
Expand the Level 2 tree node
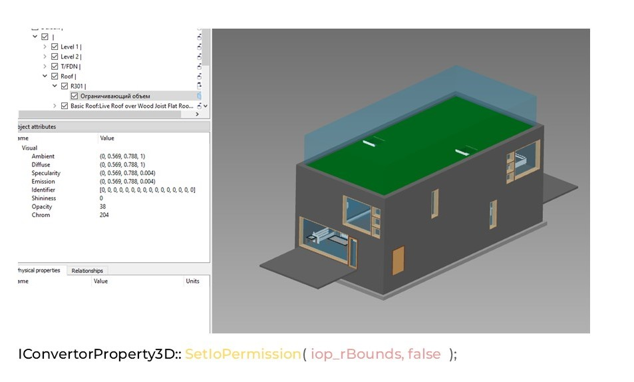tap(45, 57)
